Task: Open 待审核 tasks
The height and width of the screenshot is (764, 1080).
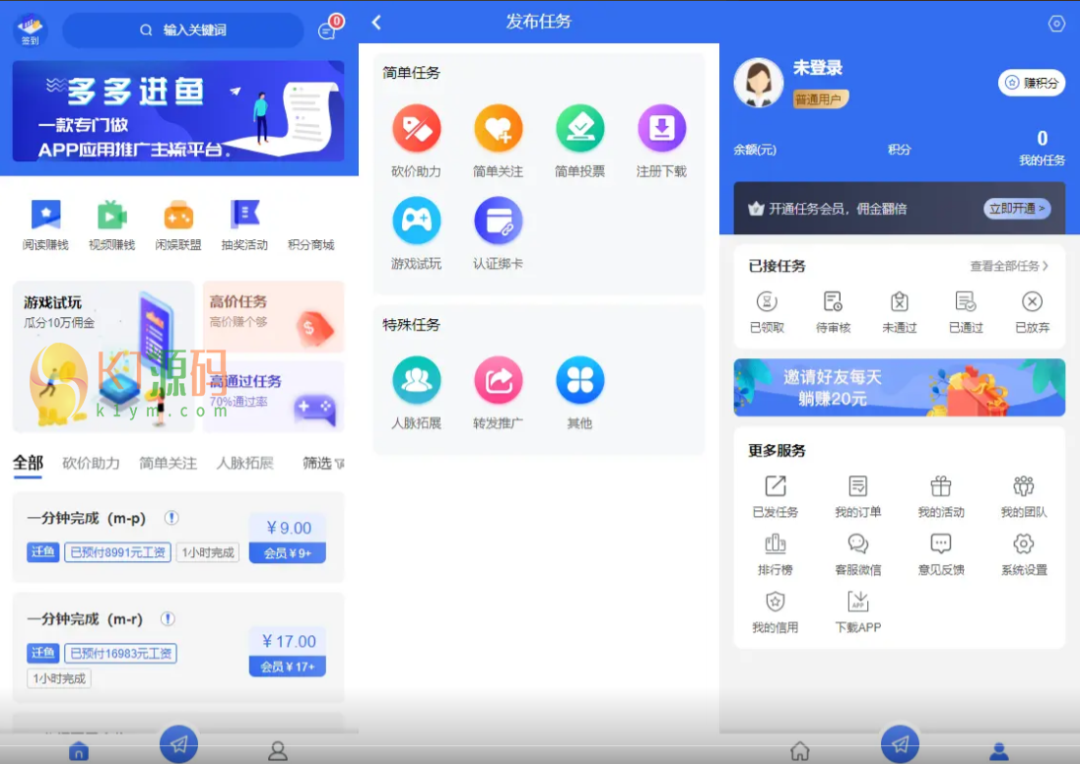Action: coord(833,312)
